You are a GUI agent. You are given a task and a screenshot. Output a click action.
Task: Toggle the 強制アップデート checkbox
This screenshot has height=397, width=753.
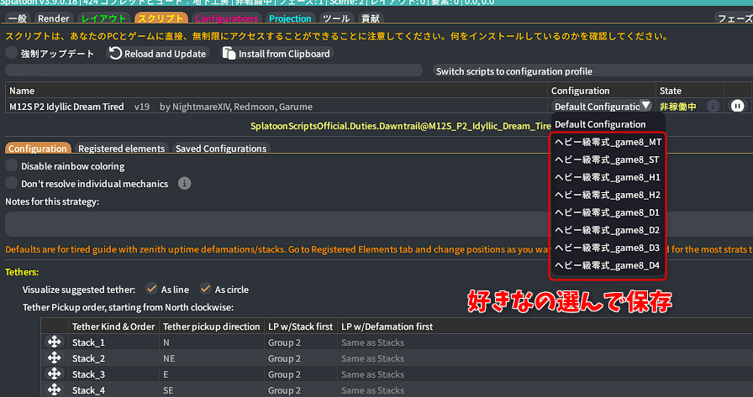pyautogui.click(x=12, y=54)
